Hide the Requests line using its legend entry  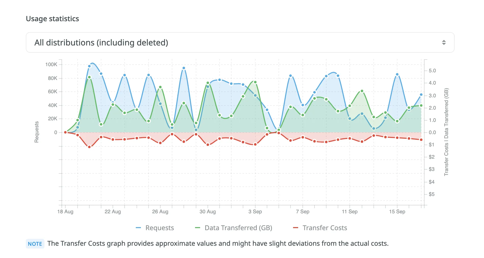tap(159, 228)
